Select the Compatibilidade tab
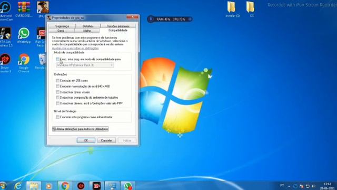The width and height of the screenshot is (337, 190). pos(118,31)
